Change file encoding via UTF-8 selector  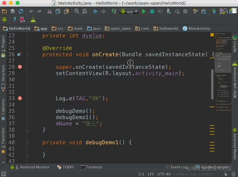164,174
